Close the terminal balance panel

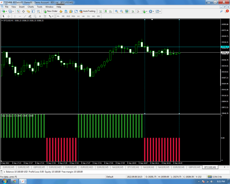[x=1, y=171]
